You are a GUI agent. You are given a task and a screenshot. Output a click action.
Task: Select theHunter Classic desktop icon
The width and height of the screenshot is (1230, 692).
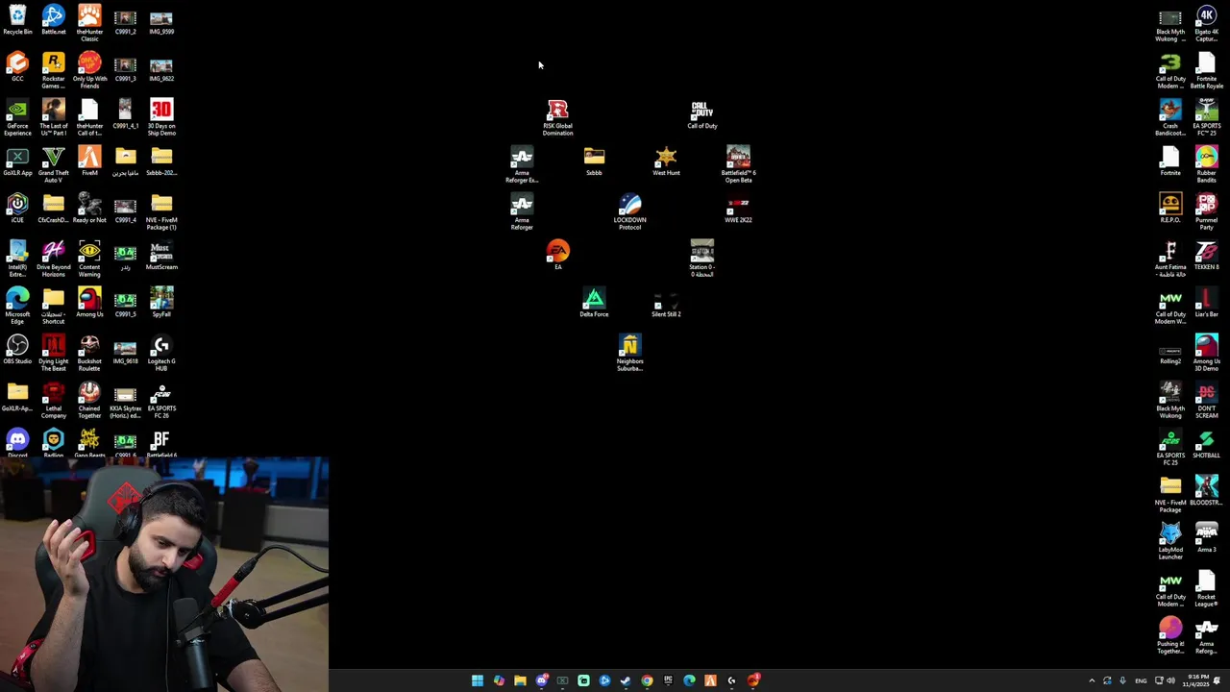[89, 23]
